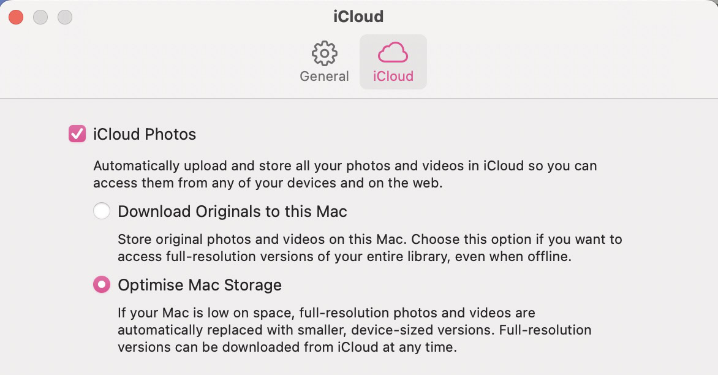Click the General gear icon
The height and width of the screenshot is (375, 718).
pyautogui.click(x=324, y=54)
